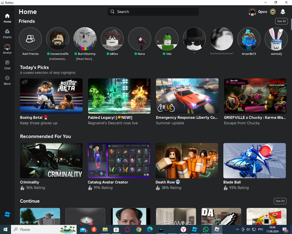Screen dimensions: 292x234
Task: Open the Robux icon in header
Action: click(273, 12)
